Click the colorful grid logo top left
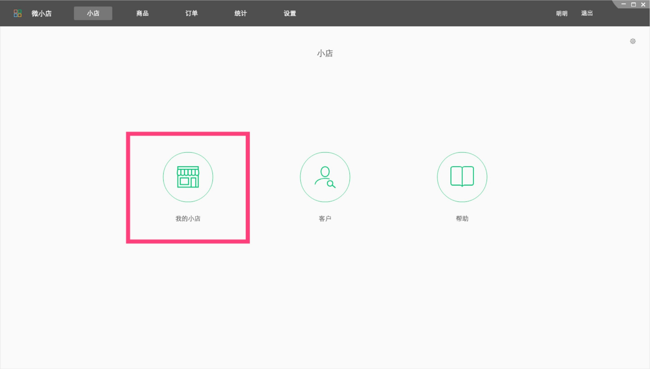This screenshot has width=650, height=369. click(x=18, y=13)
